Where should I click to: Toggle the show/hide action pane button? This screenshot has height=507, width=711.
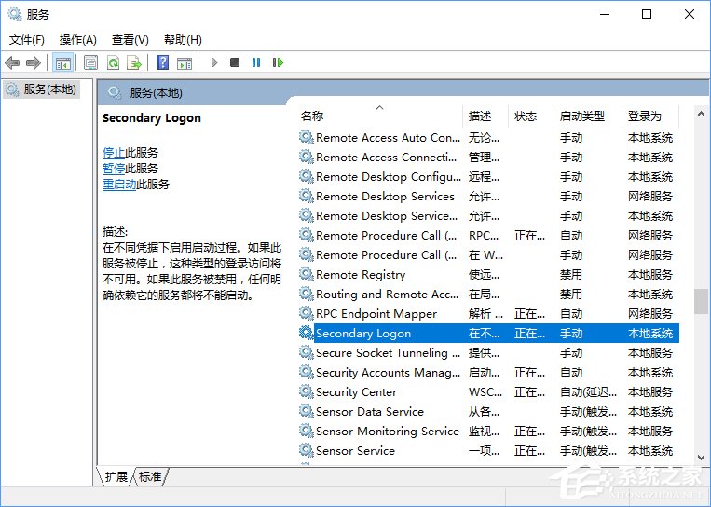(185, 62)
